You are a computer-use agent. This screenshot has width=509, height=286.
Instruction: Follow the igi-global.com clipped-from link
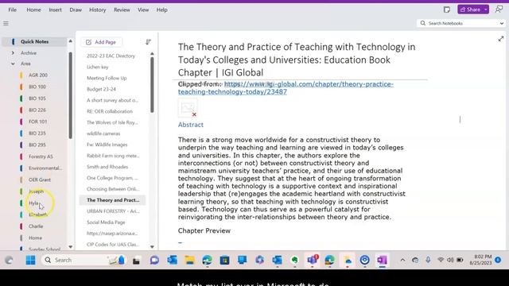(x=286, y=88)
